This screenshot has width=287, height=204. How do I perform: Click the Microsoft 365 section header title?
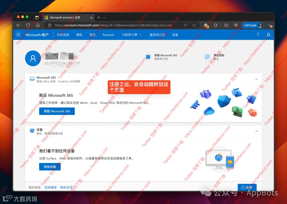46,78
